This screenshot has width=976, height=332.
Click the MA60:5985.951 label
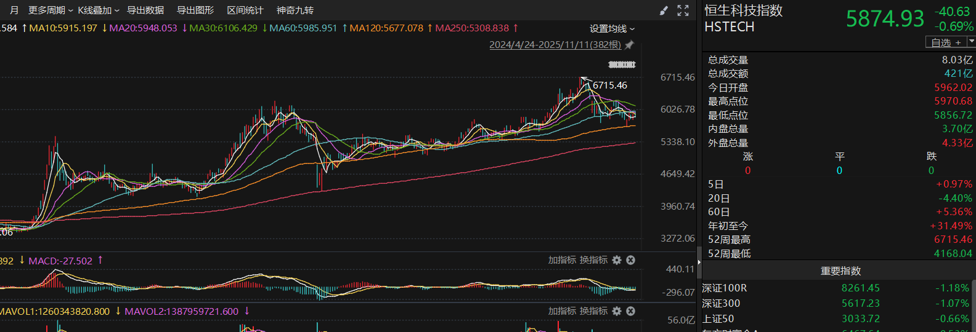coord(303,28)
